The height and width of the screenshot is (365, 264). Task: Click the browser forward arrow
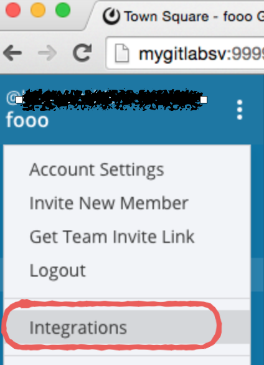tap(47, 53)
